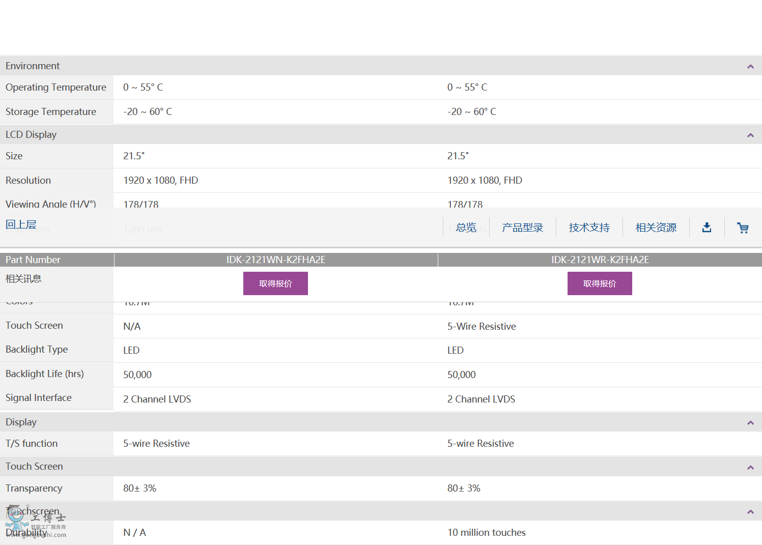Screen dimensions: 762x545
Task: Click the 相关讯息 row label
Action: click(x=23, y=278)
